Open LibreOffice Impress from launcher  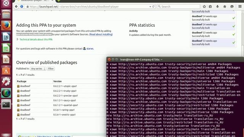6,59
